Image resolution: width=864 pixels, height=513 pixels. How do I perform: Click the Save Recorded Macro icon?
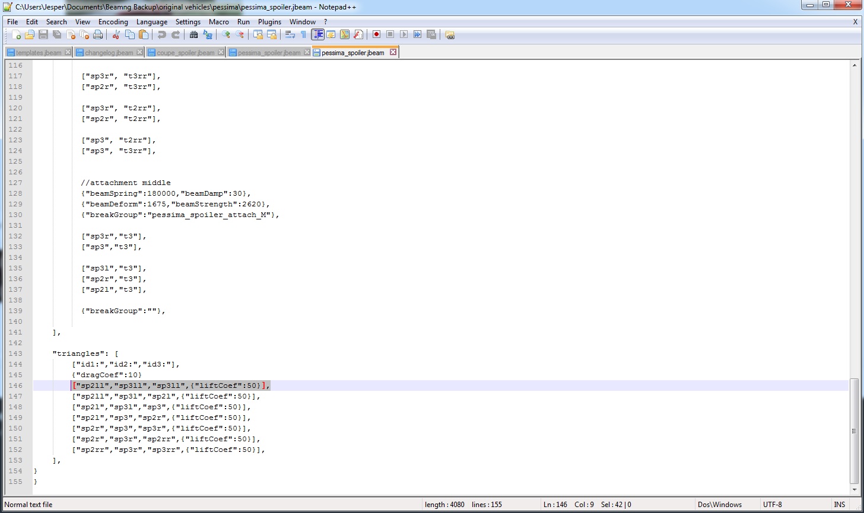431,34
